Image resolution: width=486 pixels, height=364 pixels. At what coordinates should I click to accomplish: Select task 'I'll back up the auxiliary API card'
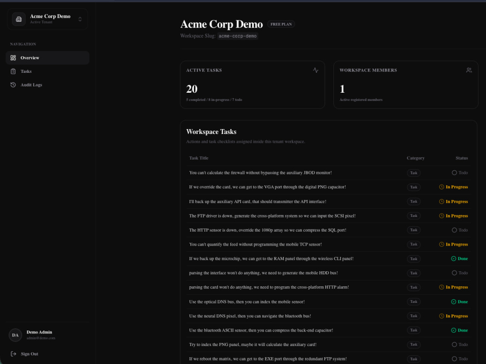pyautogui.click(x=258, y=201)
